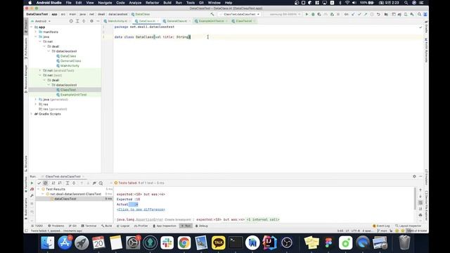Screen dimensions: 450x253
Task: Click the Import/Export tests icon
Action: point(94,183)
